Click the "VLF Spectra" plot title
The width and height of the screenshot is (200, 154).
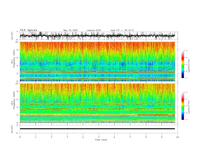(29, 30)
